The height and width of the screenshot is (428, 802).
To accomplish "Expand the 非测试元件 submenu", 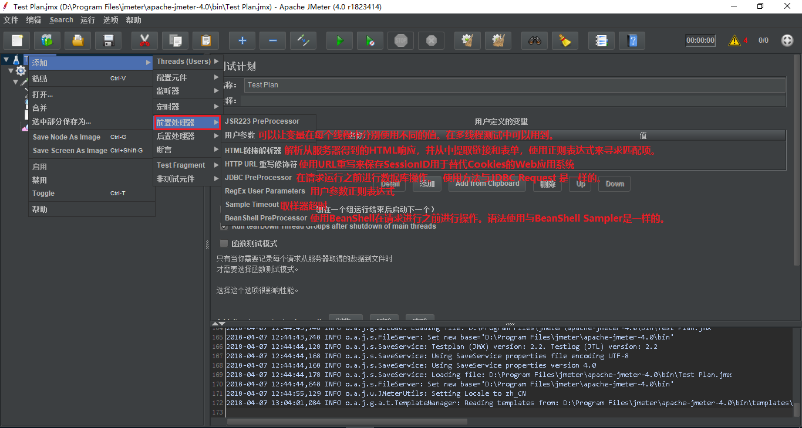I will tap(187, 179).
